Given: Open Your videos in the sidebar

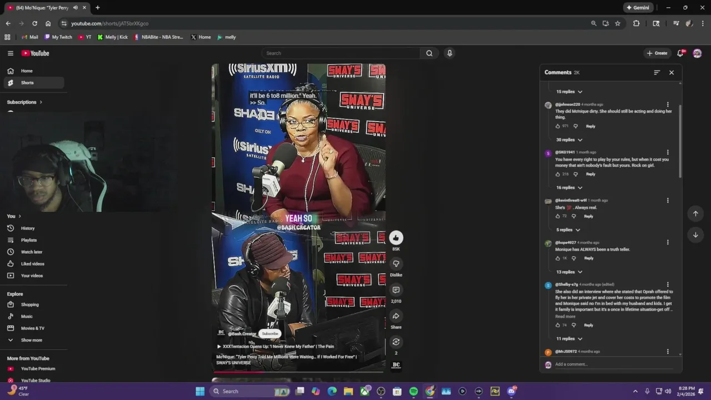Looking at the screenshot, I should click(x=34, y=276).
